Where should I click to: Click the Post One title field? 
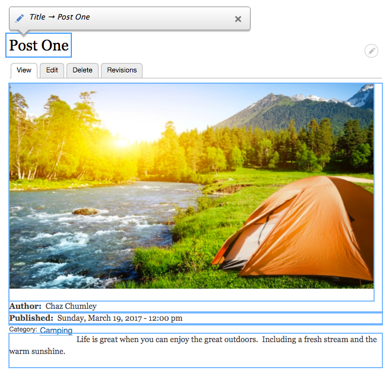[x=39, y=45]
